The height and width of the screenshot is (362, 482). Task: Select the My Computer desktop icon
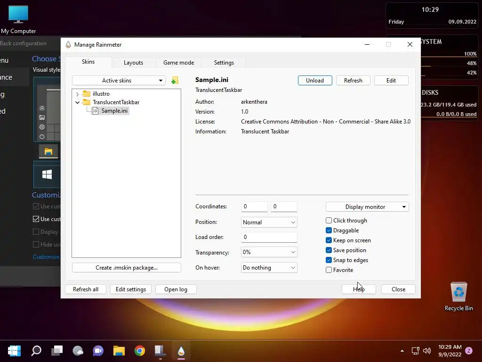18,19
